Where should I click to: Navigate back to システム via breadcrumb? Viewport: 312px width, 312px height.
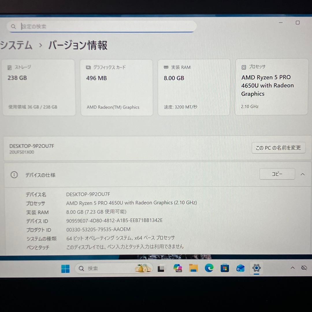16,45
